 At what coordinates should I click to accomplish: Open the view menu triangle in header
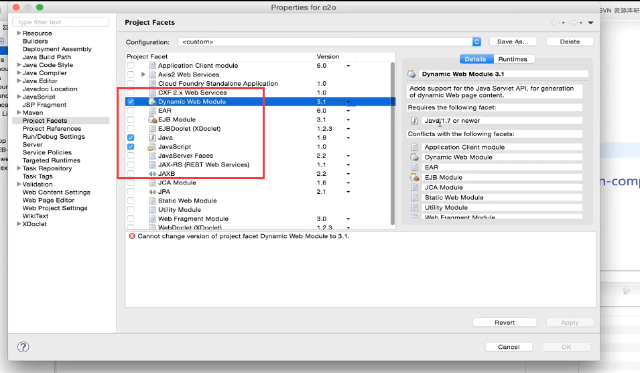(x=590, y=23)
